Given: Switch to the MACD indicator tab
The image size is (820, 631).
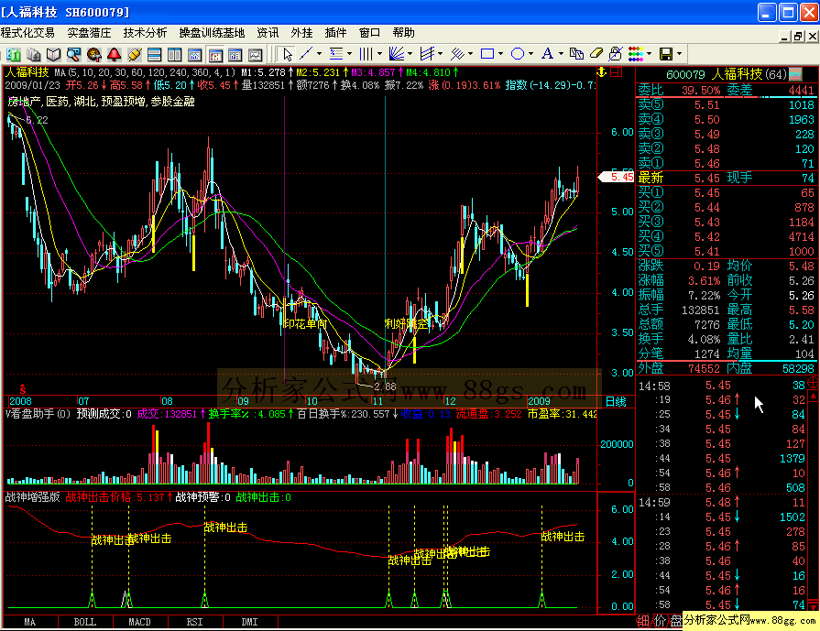Looking at the screenshot, I should [139, 622].
